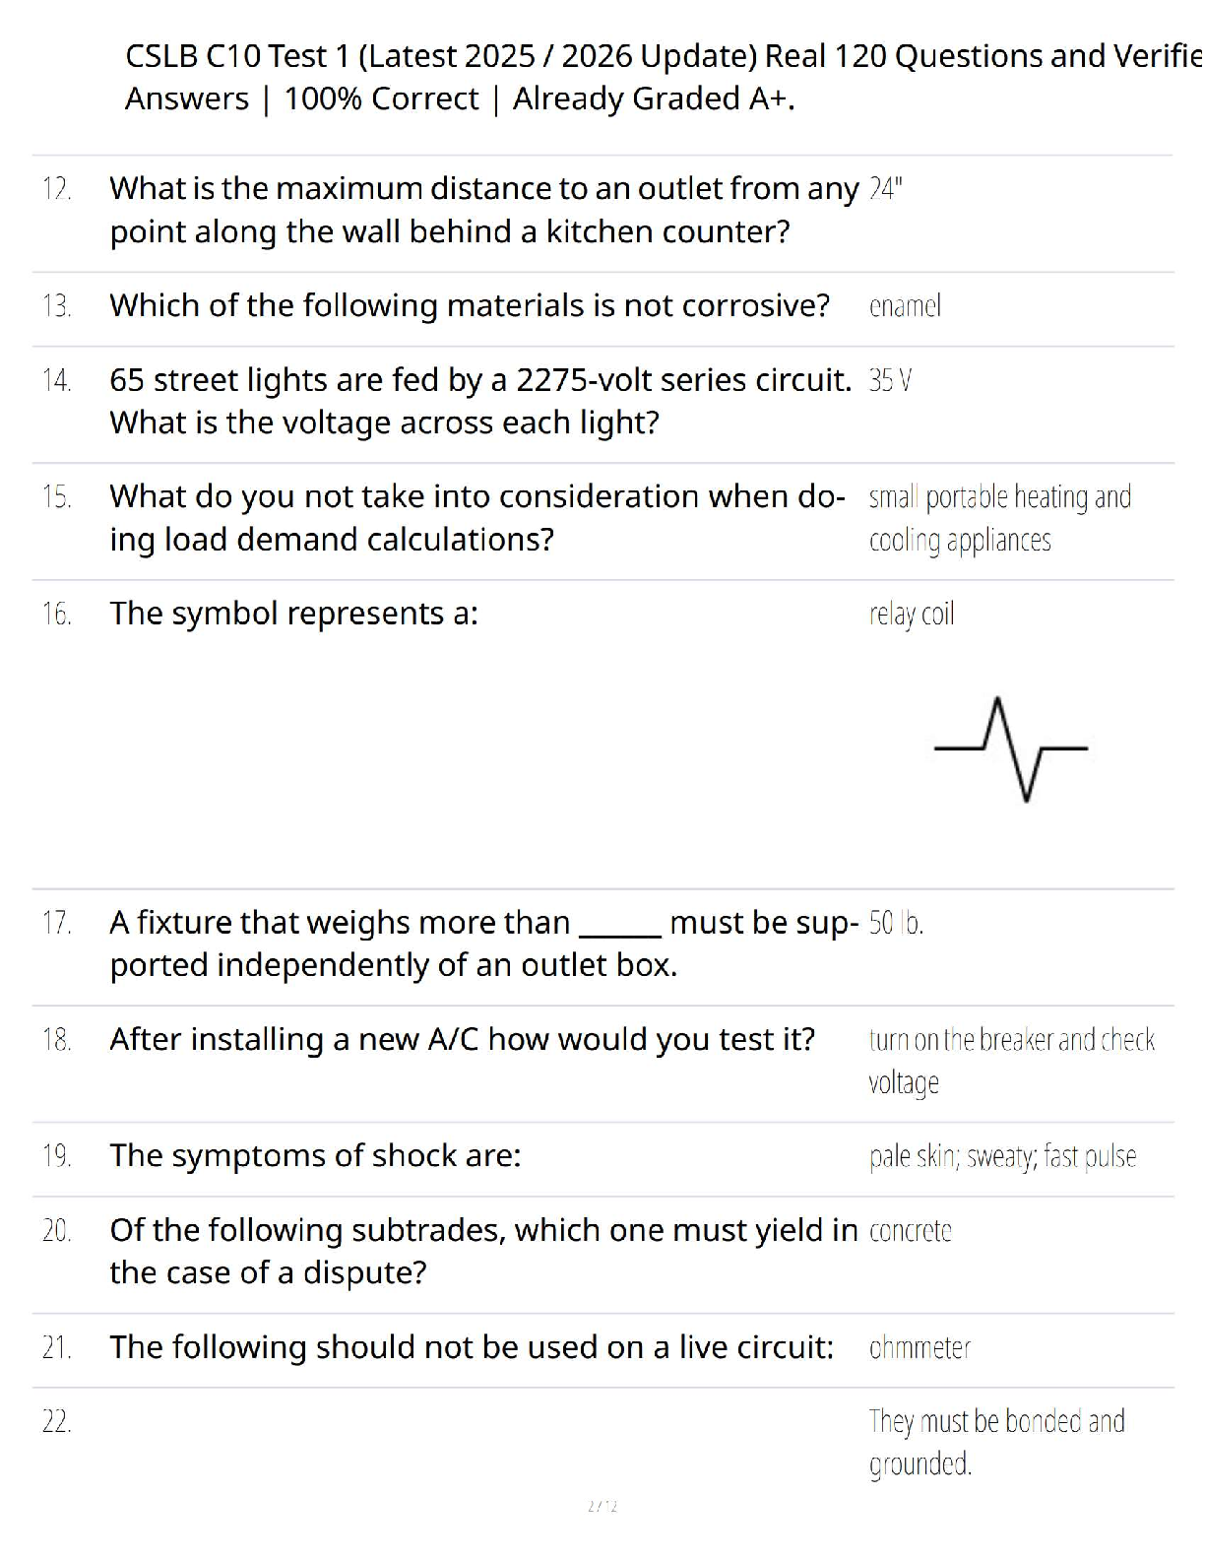Viewport: 1205px width, 1560px height.
Task: Click question 13 about corrosive materials
Action: point(470,305)
